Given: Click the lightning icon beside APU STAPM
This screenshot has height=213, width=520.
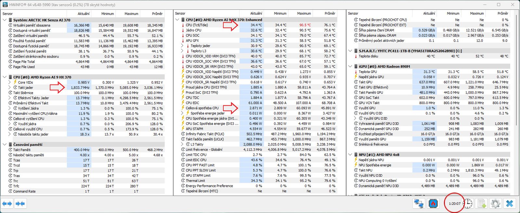Looking at the screenshot, I should [183, 129].
